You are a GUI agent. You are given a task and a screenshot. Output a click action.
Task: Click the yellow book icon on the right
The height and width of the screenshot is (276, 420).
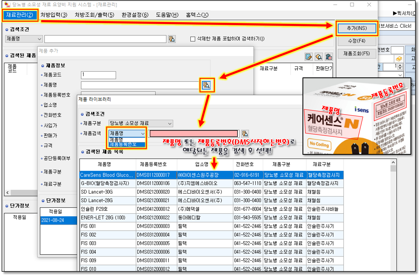(x=399, y=59)
